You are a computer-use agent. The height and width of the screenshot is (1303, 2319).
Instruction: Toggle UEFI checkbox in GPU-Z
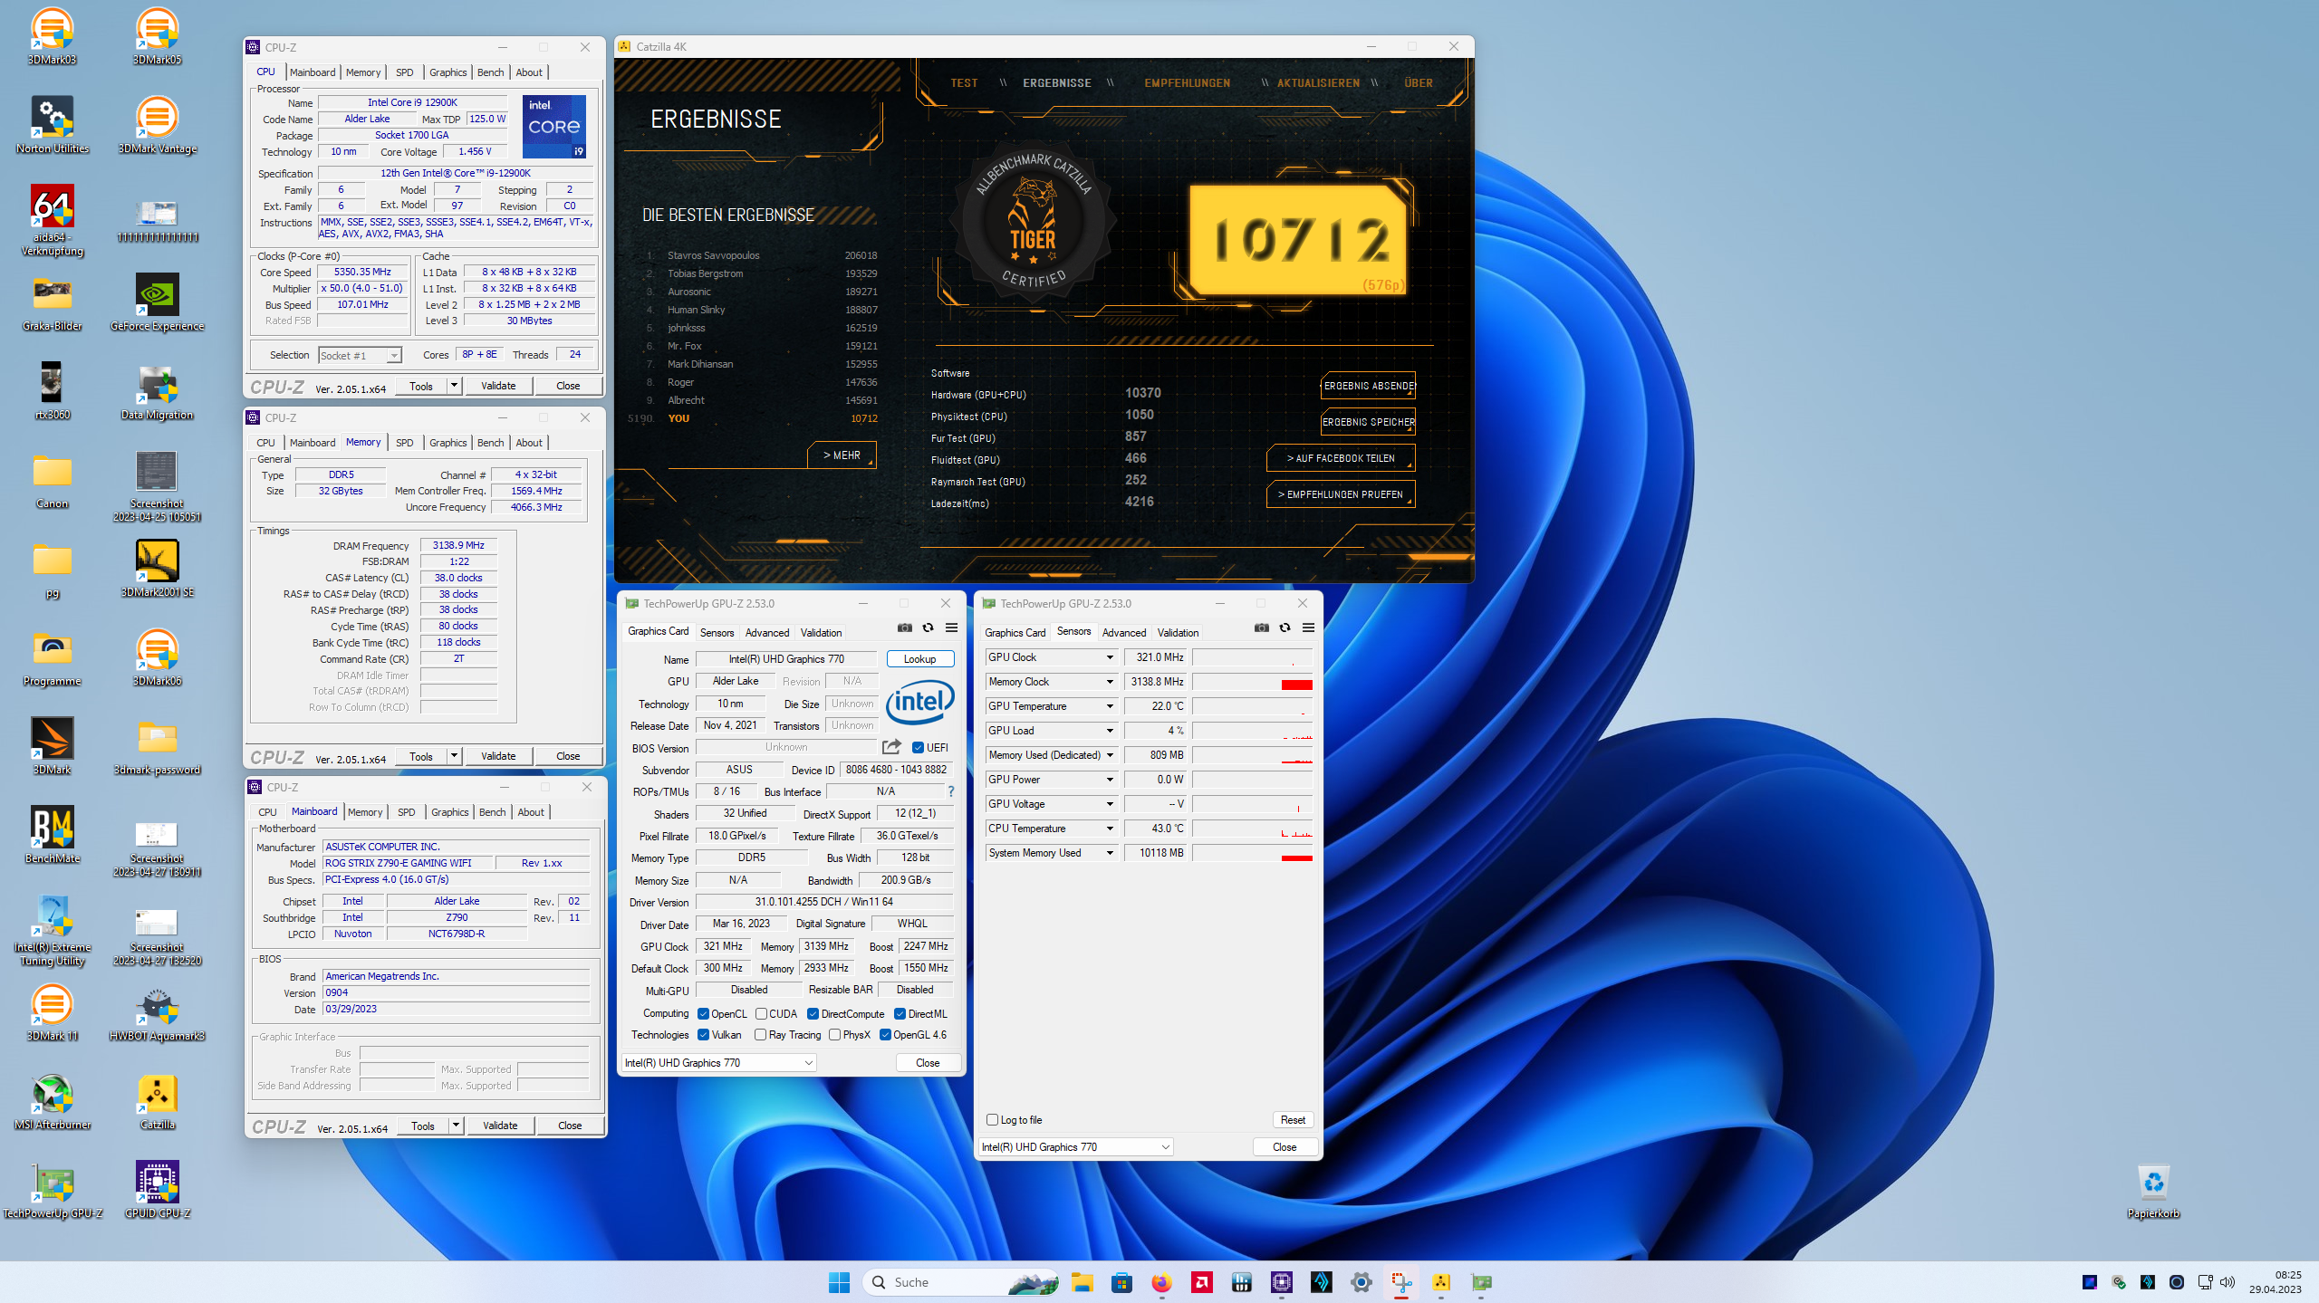point(918,748)
